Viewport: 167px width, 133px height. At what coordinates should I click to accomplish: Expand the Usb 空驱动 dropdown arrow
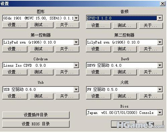click(76, 89)
